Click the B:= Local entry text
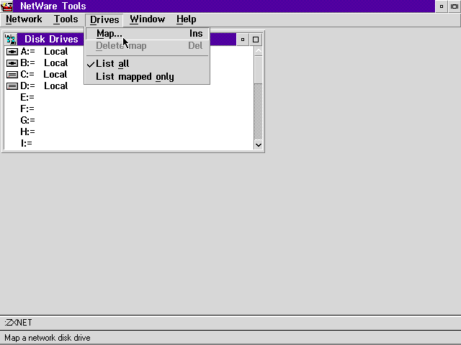Image resolution: width=461 pixels, height=345 pixels. [x=44, y=63]
